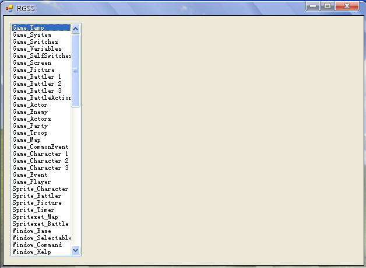Choose the Window_Selectable entry
The image size is (366, 268).
point(41,238)
